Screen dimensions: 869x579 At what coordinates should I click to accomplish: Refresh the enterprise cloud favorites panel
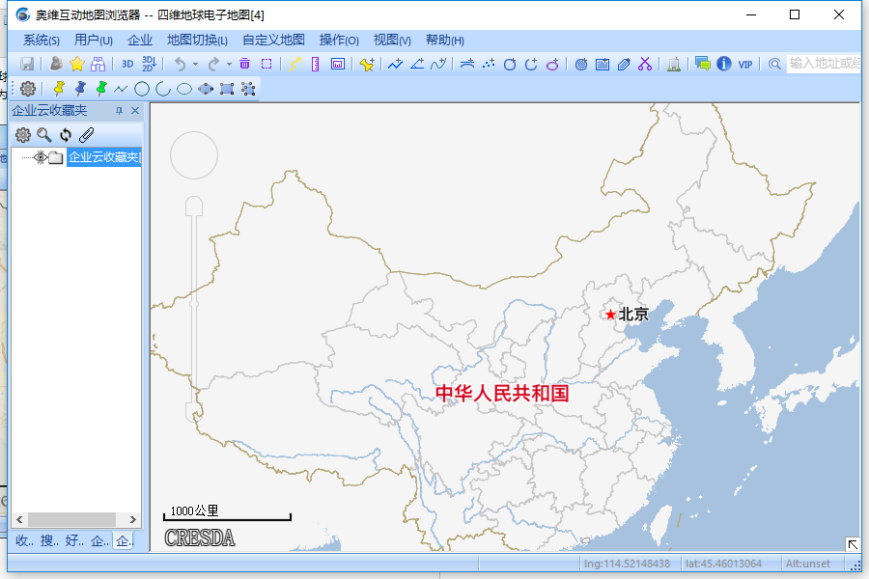(x=65, y=134)
